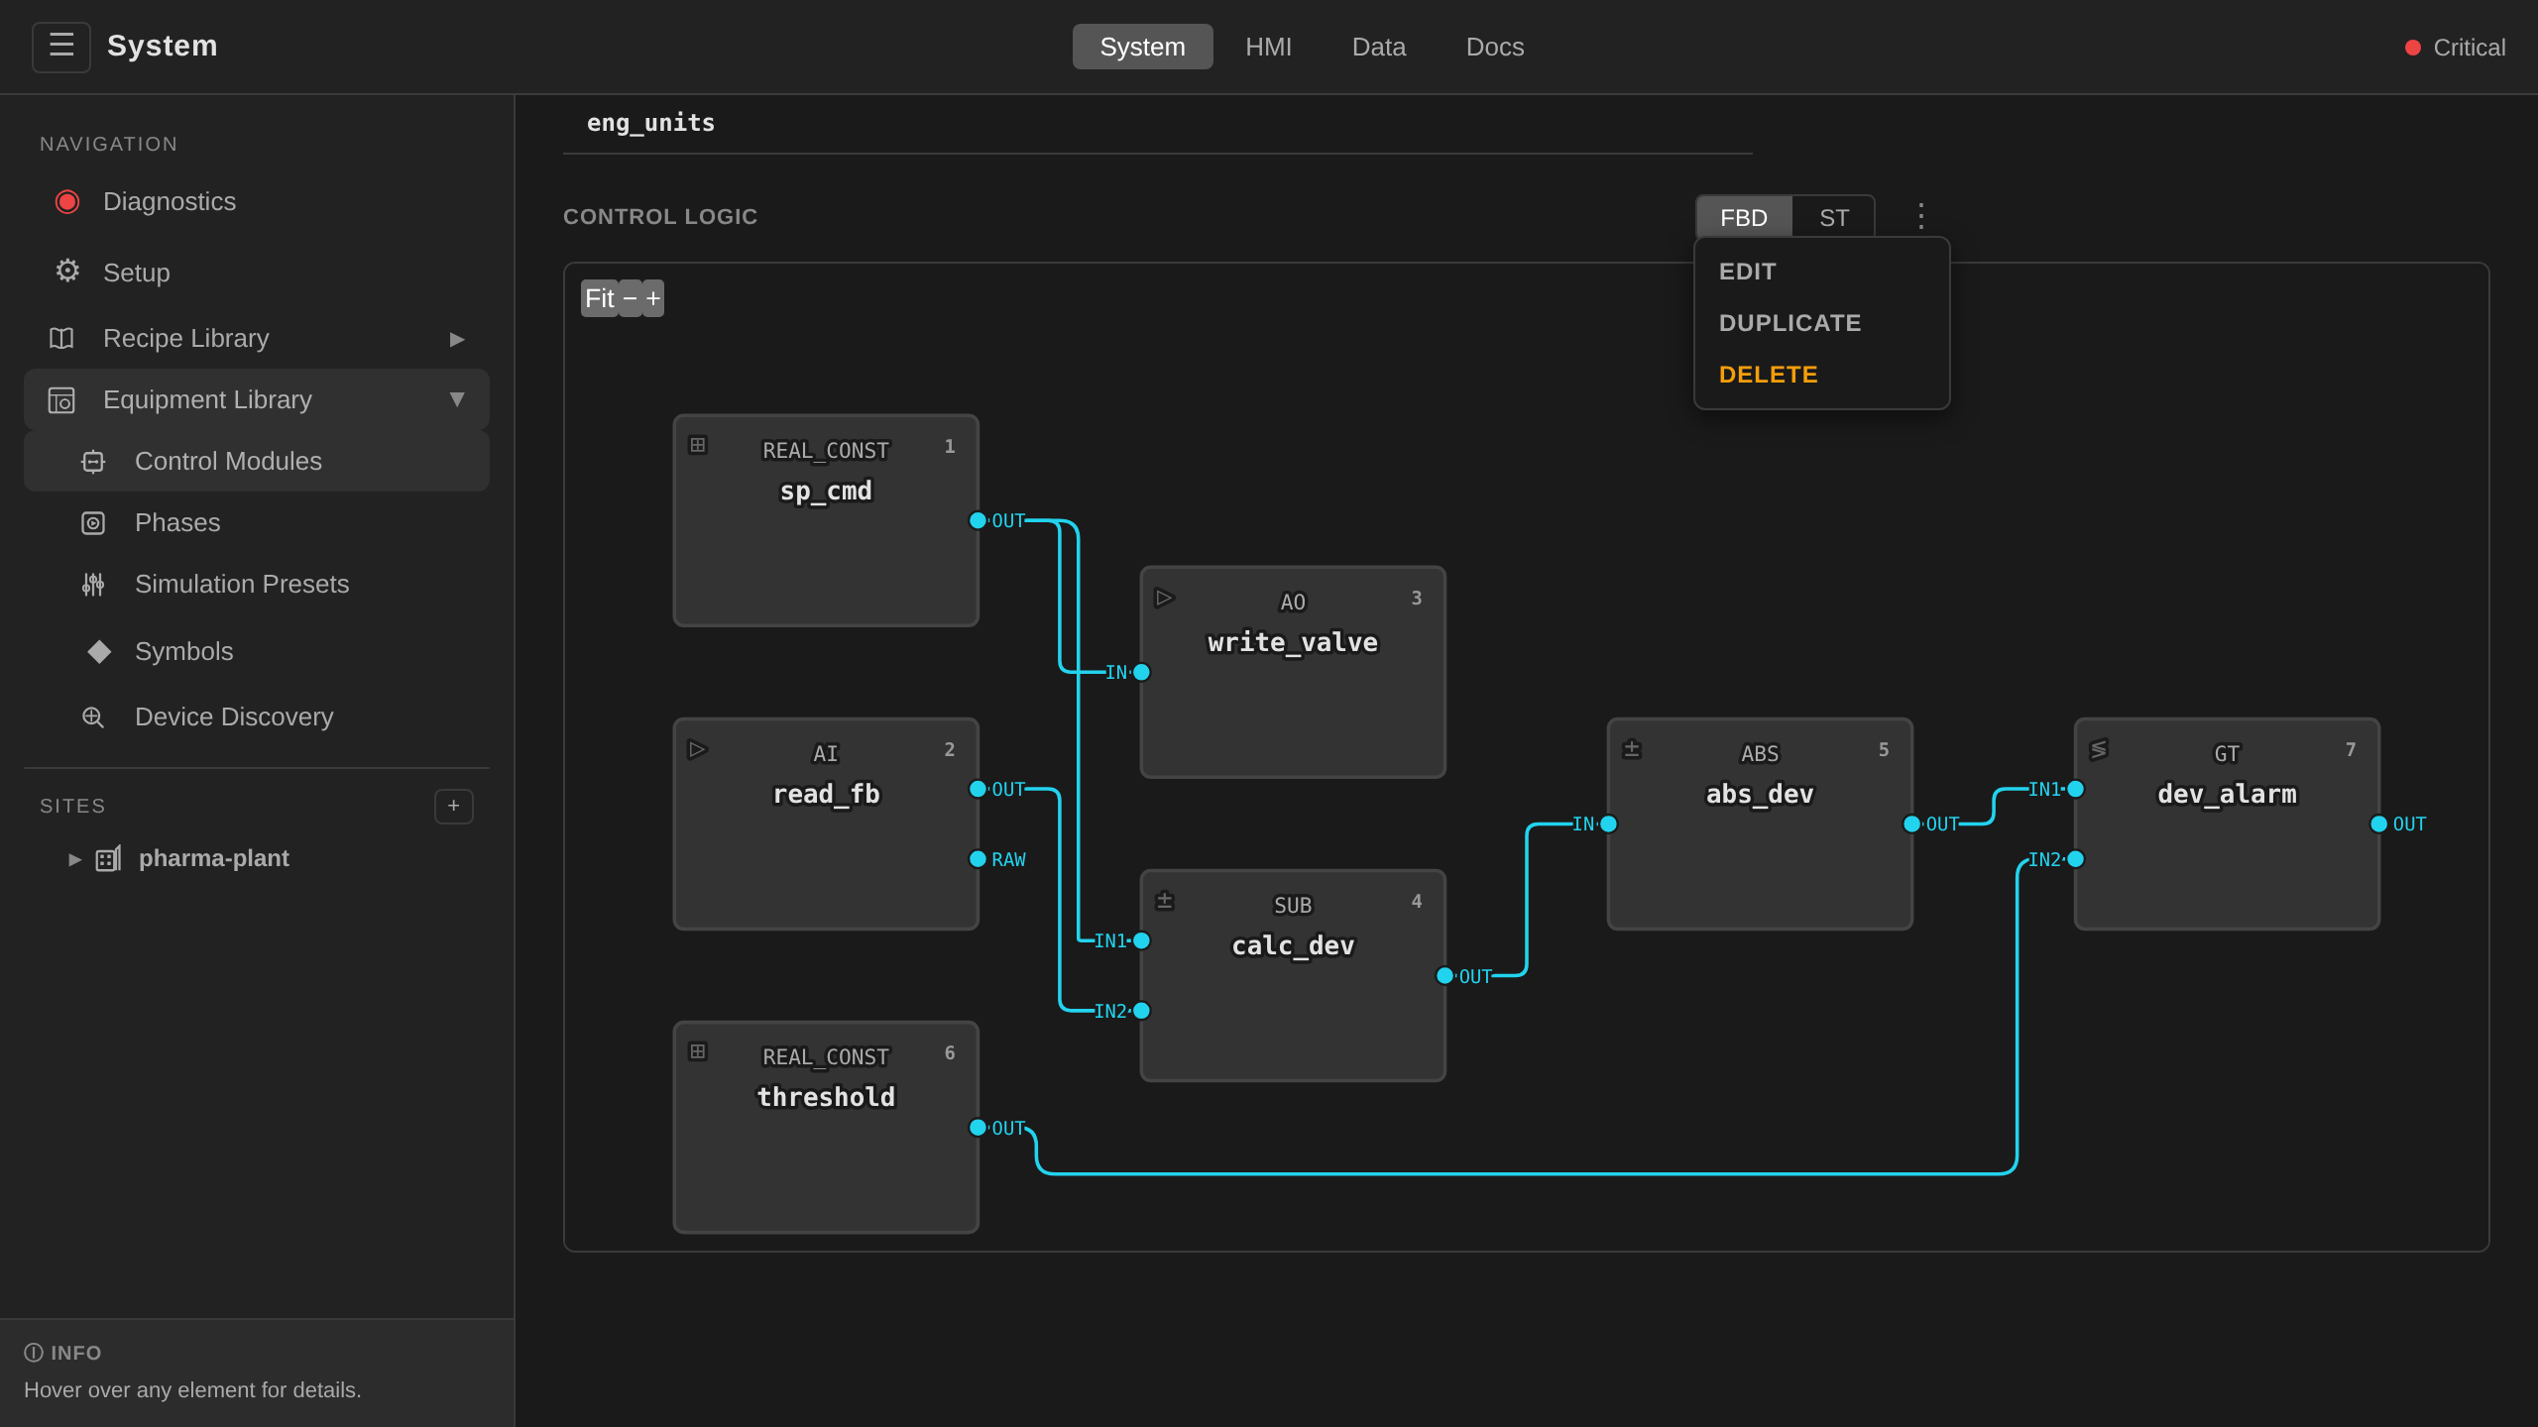
Task: Select the Simulation Presets sliders icon
Action: click(x=93, y=585)
